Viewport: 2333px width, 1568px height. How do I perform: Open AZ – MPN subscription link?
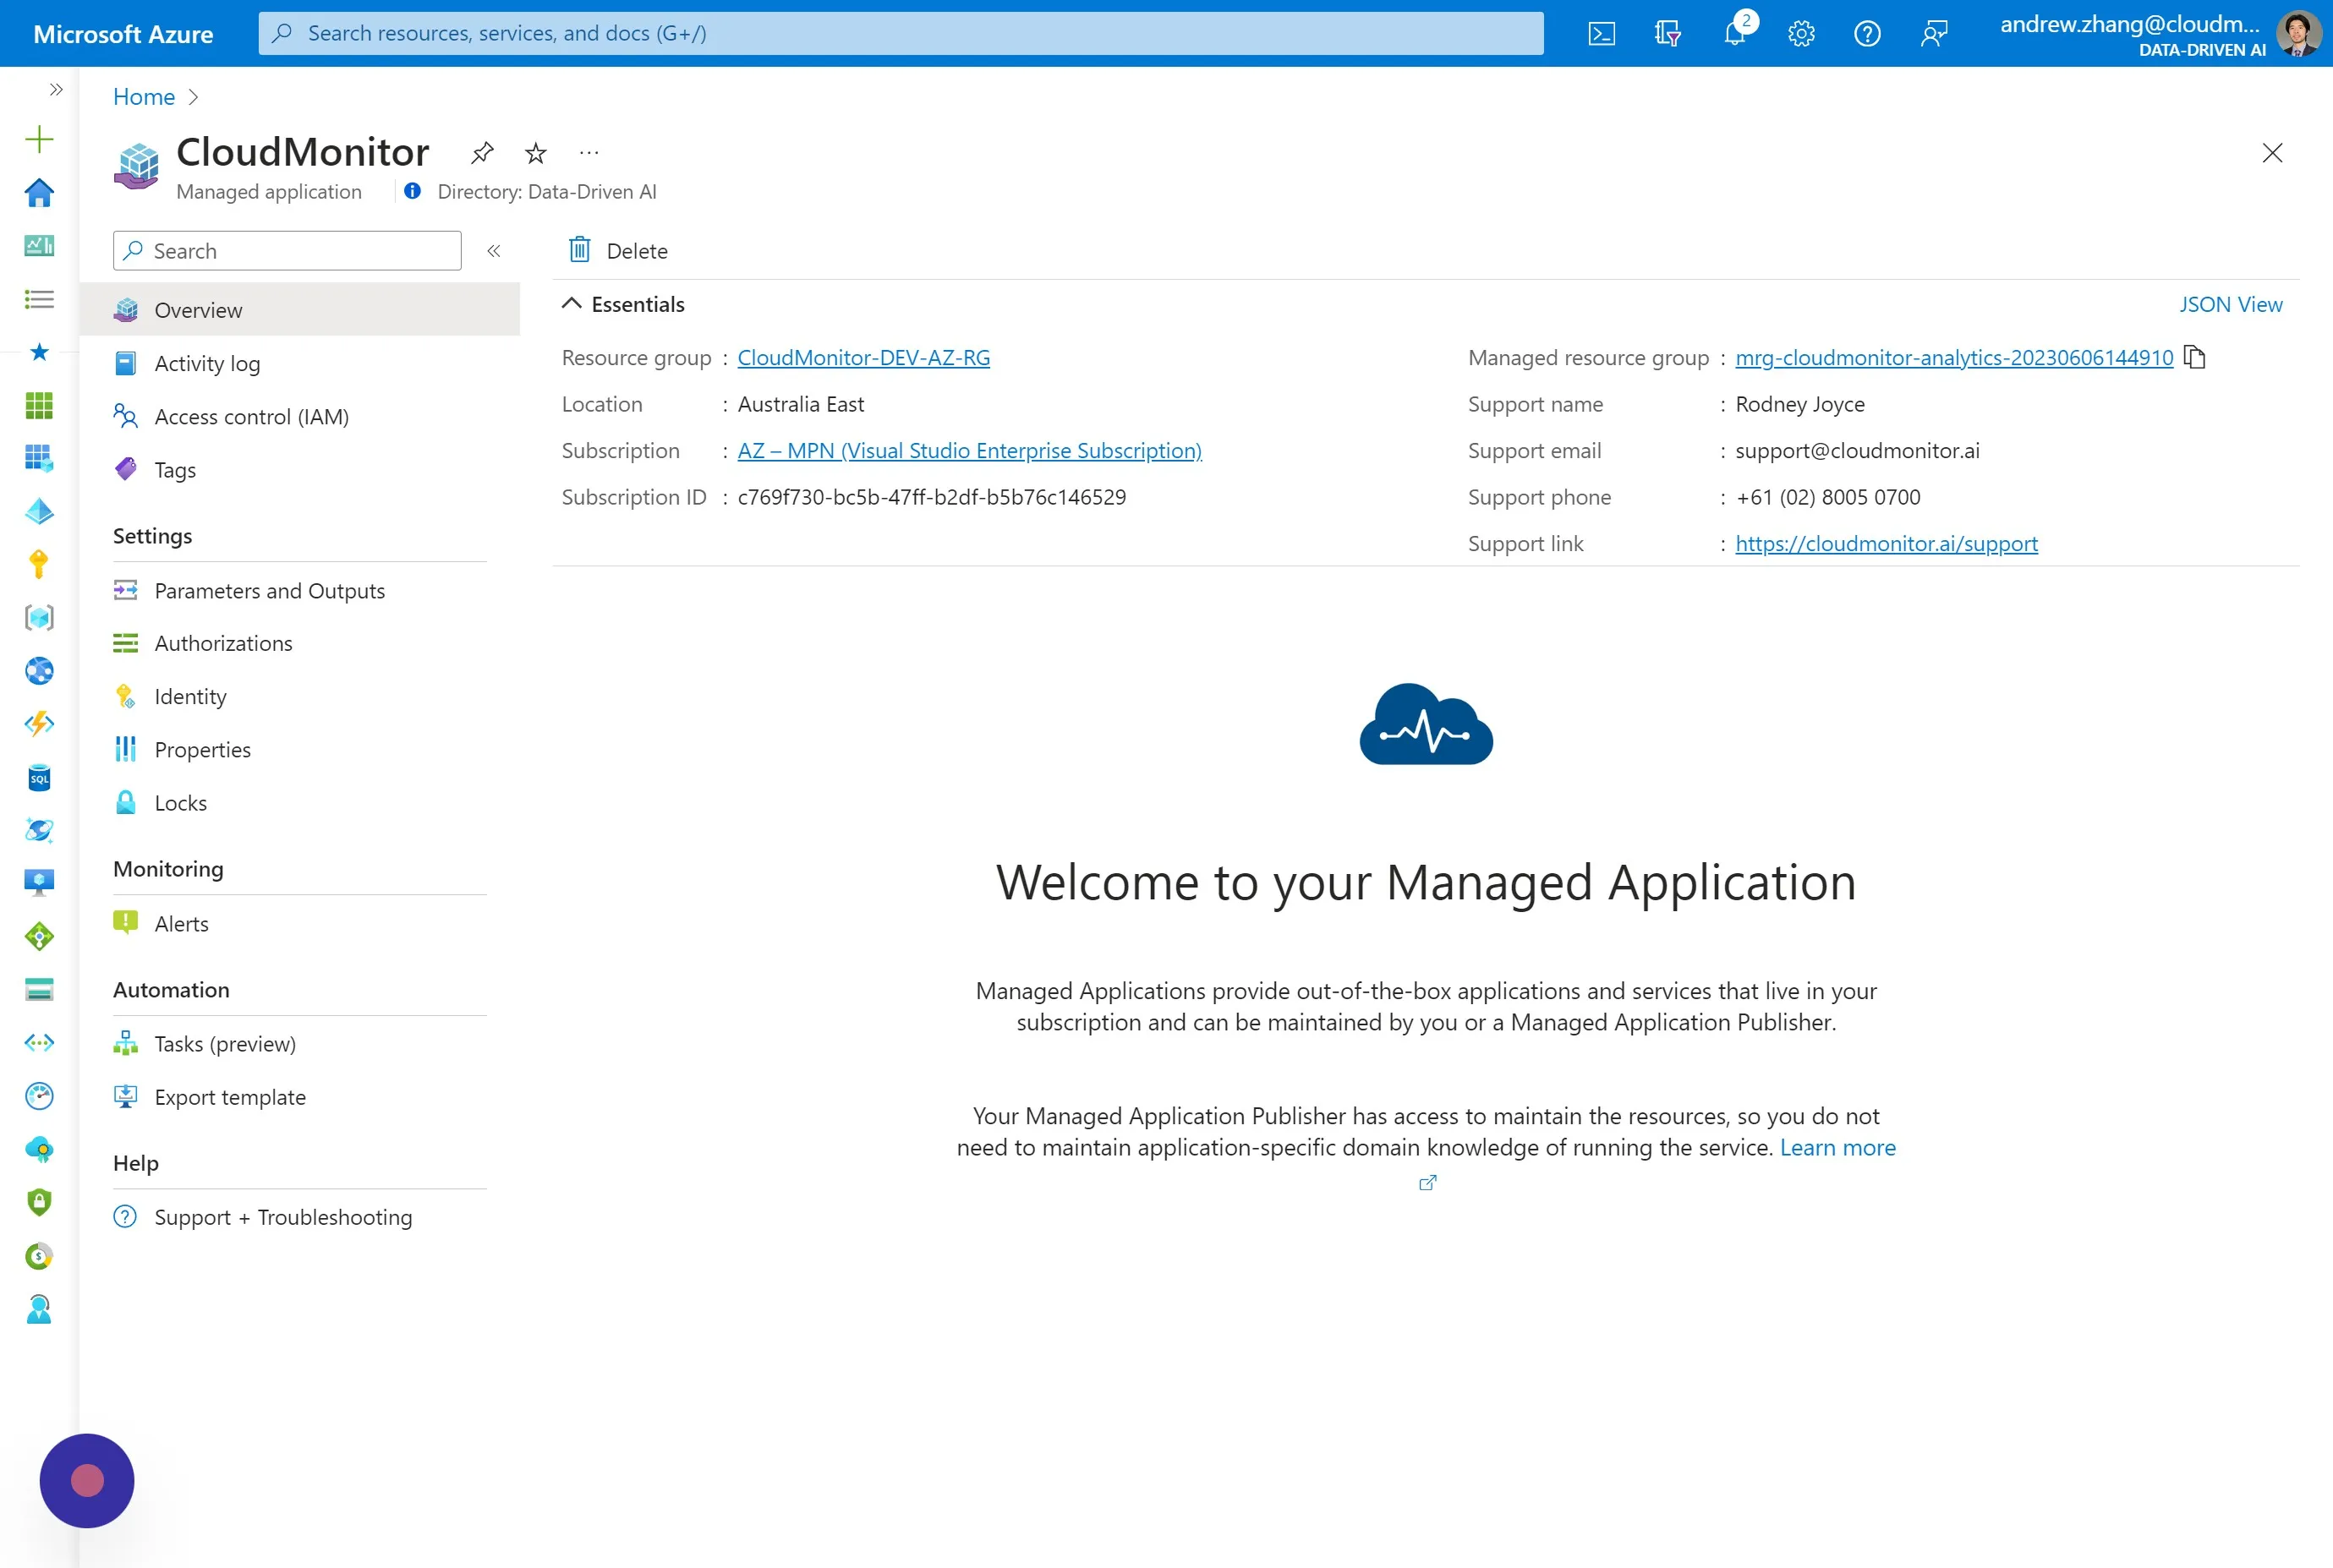tap(969, 450)
